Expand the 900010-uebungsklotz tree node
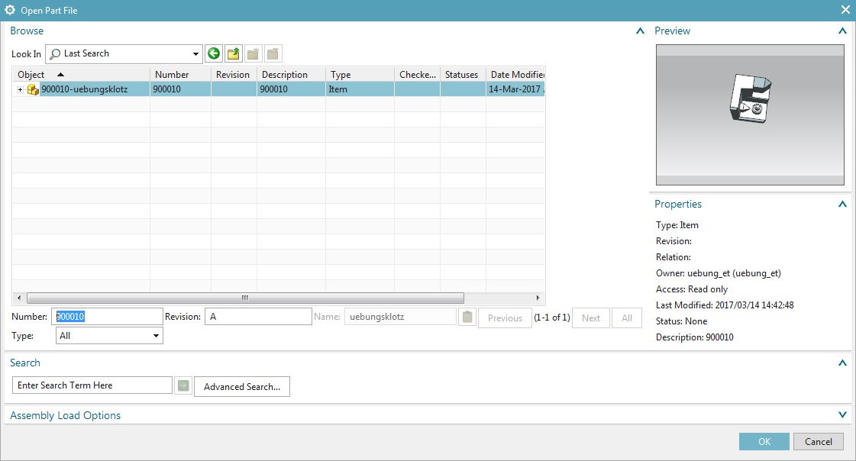 click(x=20, y=89)
